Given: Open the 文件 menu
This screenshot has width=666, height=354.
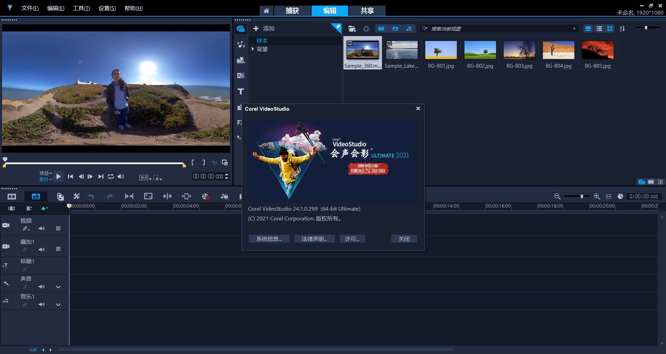Looking at the screenshot, I should [30, 8].
